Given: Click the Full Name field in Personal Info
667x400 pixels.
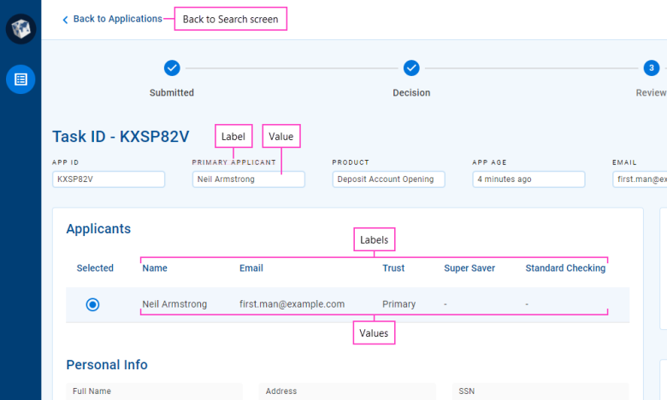Looking at the screenshot, I should [x=155, y=391].
